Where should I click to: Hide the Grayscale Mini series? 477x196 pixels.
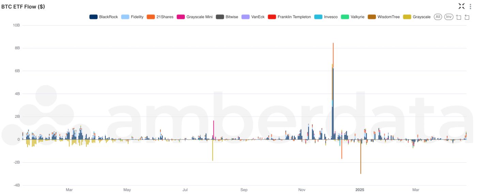click(181, 16)
